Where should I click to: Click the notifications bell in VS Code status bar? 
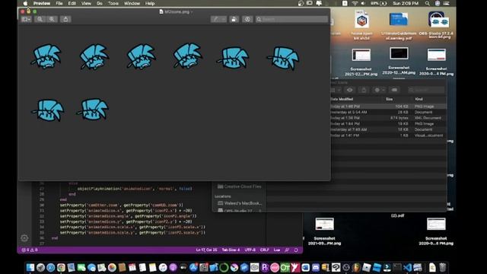296,250
